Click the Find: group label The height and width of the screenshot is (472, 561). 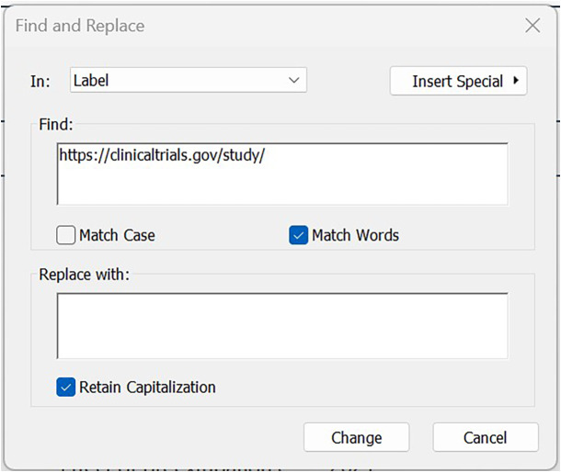click(x=56, y=125)
